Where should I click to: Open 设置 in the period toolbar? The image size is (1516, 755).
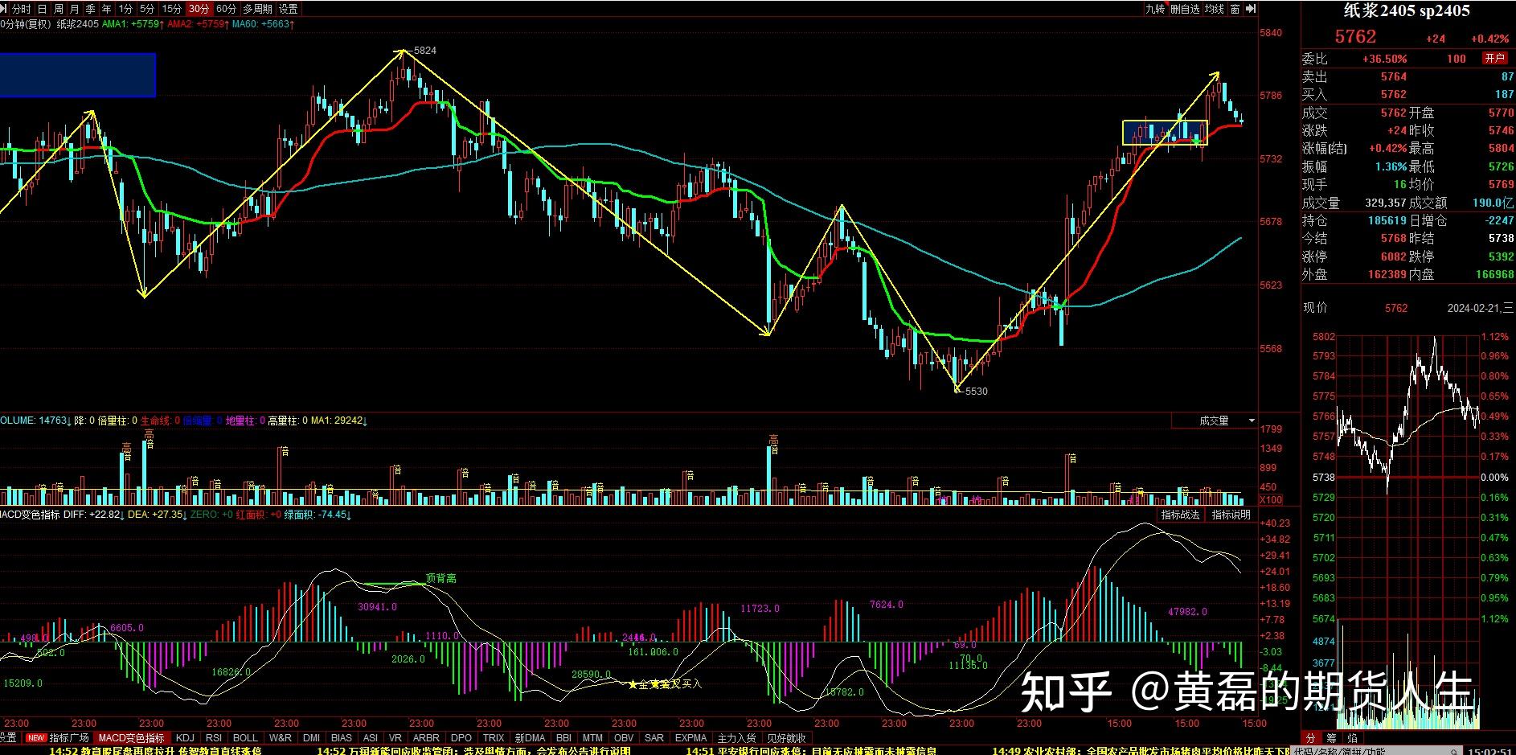(x=289, y=9)
